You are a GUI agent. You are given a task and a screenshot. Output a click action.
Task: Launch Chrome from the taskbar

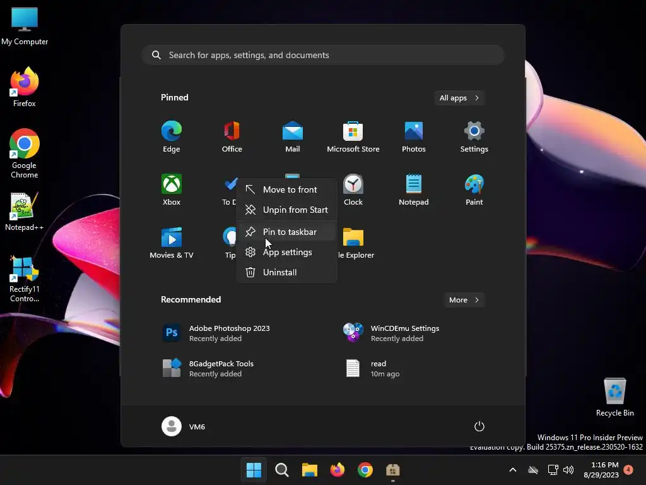tap(365, 470)
